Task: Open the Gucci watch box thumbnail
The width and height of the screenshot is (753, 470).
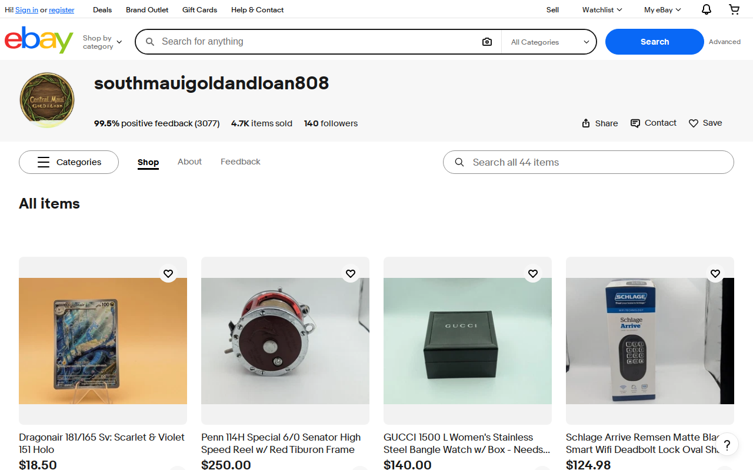Action: 468,341
